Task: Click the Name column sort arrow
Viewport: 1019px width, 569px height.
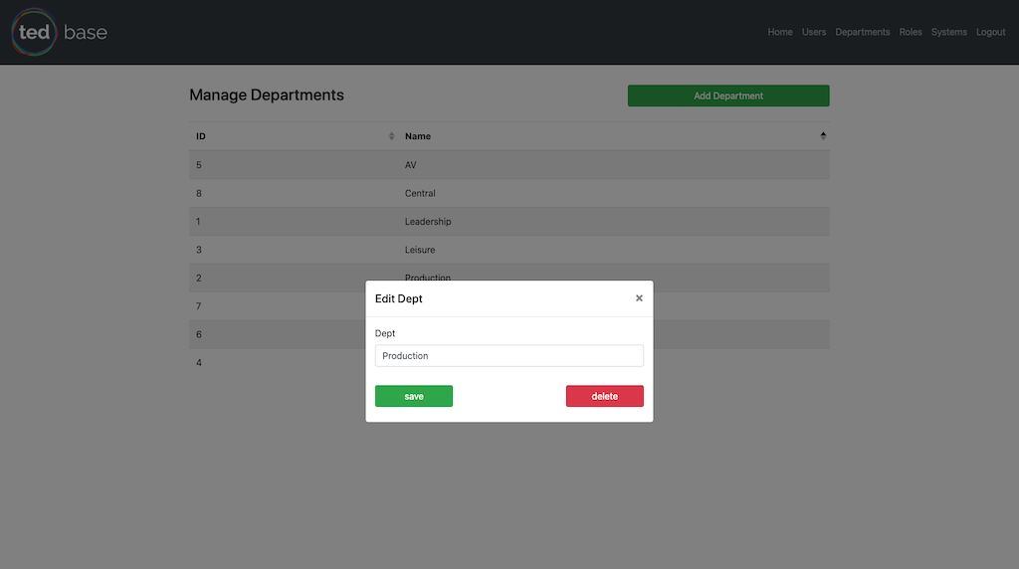Action: (x=823, y=136)
